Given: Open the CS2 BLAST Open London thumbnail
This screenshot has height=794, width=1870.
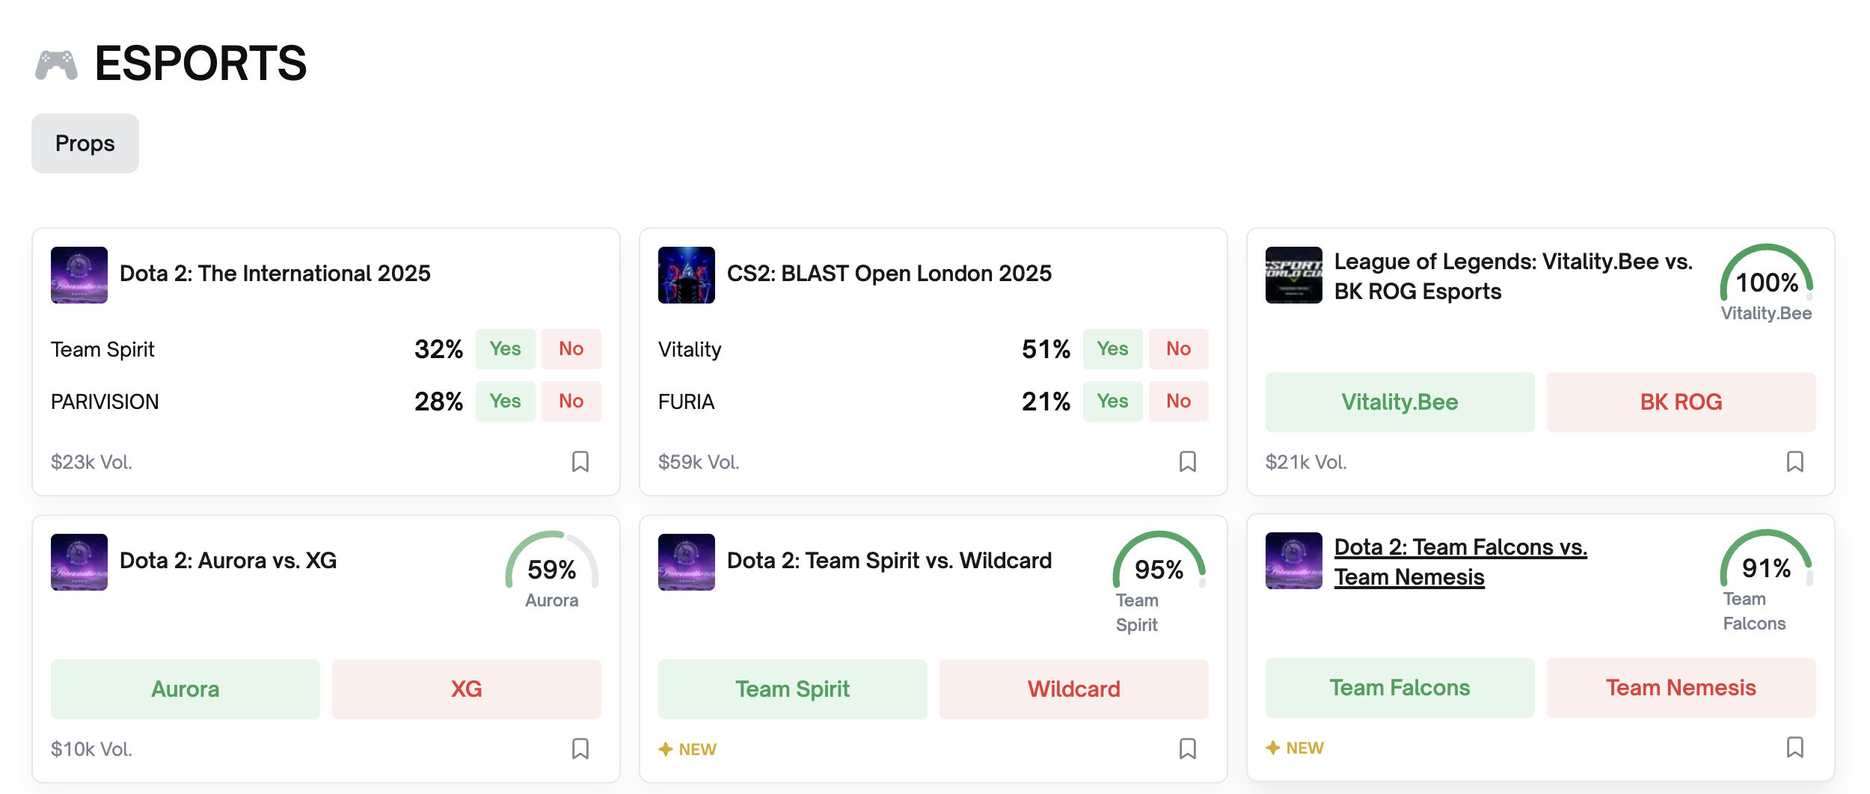Looking at the screenshot, I should pyautogui.click(x=686, y=275).
